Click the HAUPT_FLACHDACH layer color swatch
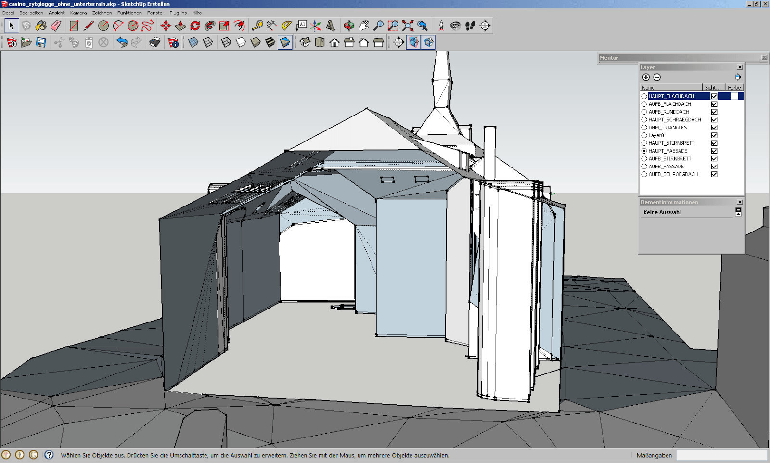 pyautogui.click(x=734, y=96)
